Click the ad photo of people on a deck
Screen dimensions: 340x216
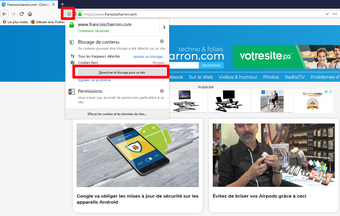272,101
